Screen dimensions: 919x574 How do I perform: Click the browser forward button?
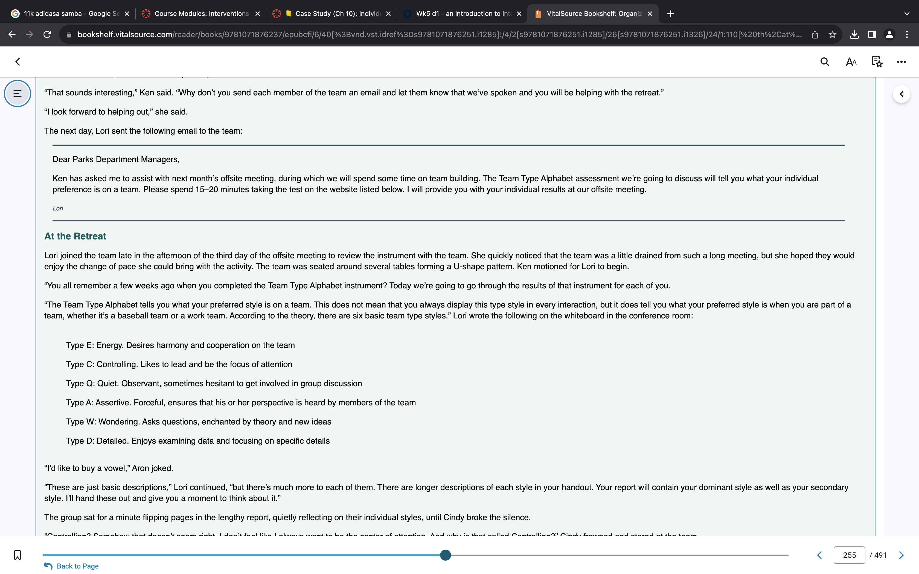30,34
